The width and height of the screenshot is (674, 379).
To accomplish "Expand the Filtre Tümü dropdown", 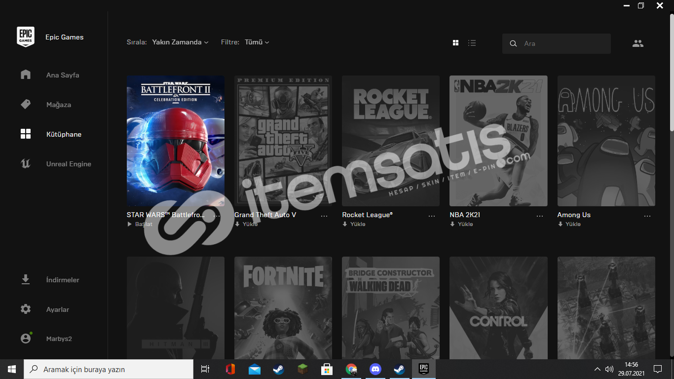I will 257,42.
